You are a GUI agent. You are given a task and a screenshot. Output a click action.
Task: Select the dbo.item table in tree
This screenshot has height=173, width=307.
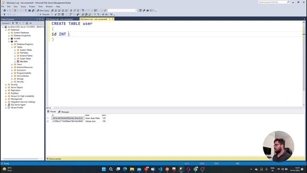pyautogui.click(x=24, y=62)
